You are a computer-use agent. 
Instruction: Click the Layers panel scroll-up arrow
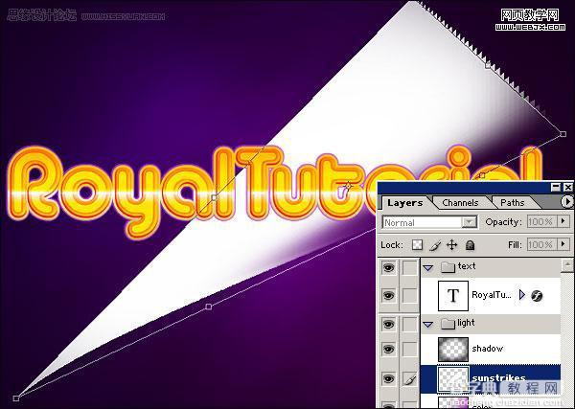(567, 264)
